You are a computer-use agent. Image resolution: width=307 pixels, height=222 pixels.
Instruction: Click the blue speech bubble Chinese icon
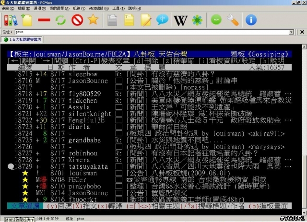coord(162,20)
